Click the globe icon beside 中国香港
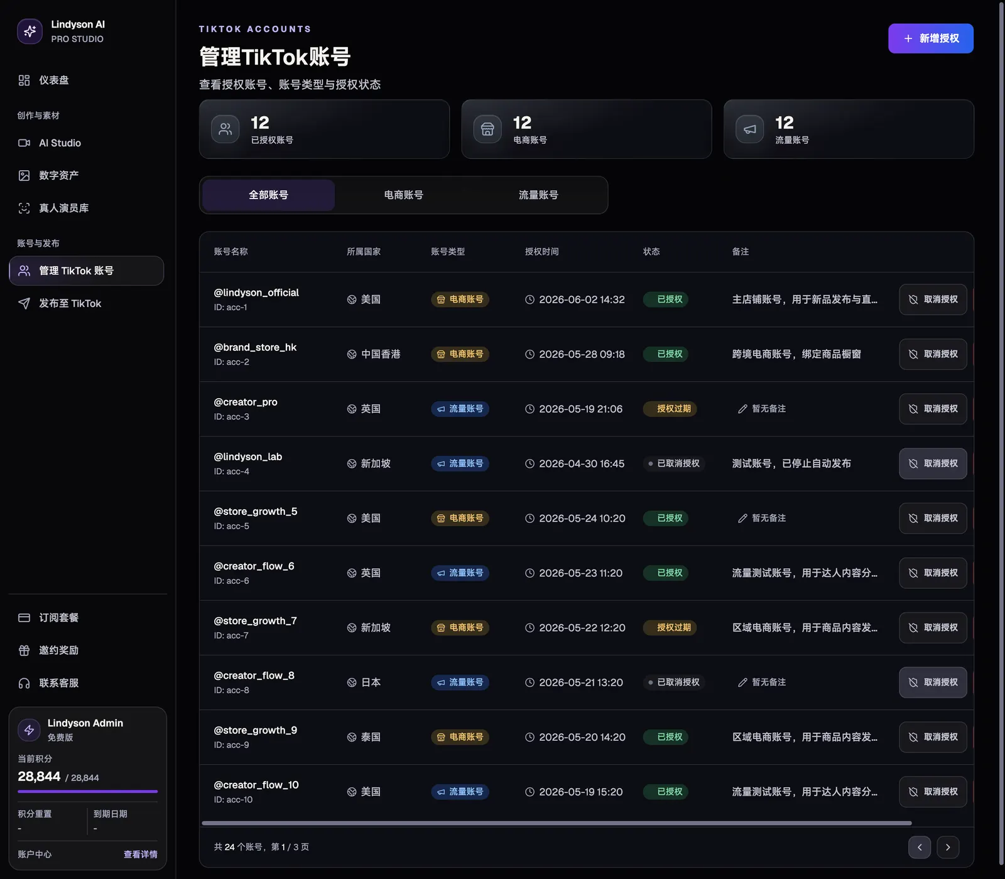The image size is (1005, 879). 352,354
